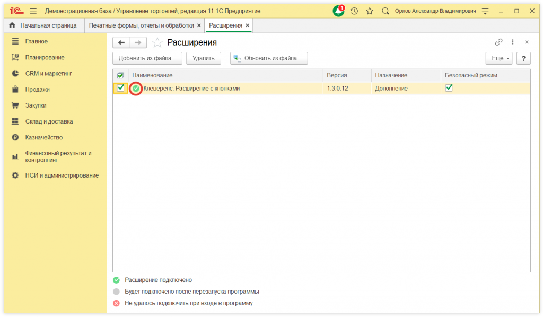Open the vertical dots form menu

(513, 42)
